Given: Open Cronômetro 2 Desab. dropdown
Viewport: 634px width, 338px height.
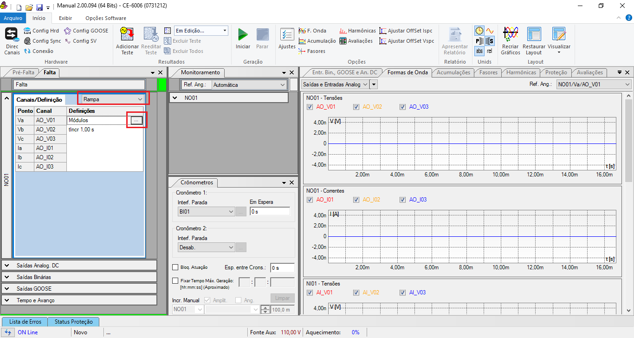Looking at the screenshot, I should click(207, 247).
